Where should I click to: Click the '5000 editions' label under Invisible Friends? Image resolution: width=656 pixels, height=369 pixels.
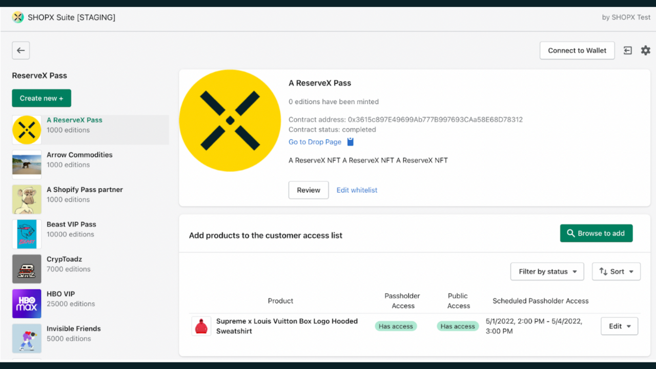(x=68, y=339)
